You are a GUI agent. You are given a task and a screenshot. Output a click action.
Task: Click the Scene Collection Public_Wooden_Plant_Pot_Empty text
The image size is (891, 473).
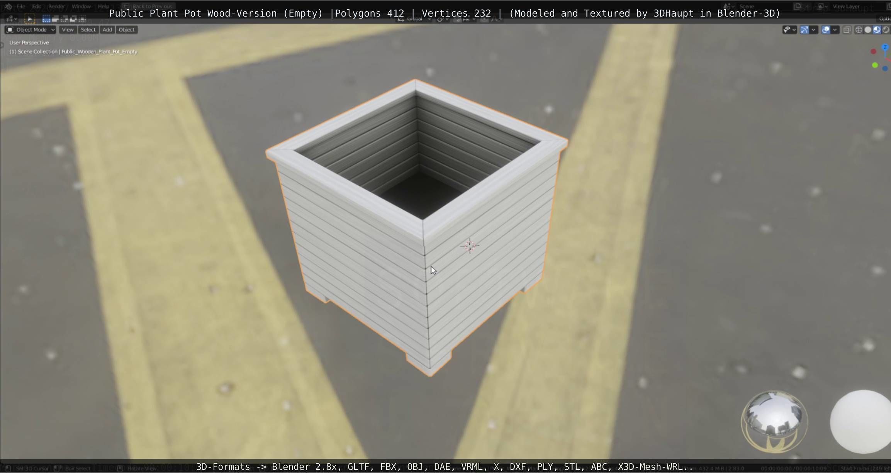(x=73, y=51)
